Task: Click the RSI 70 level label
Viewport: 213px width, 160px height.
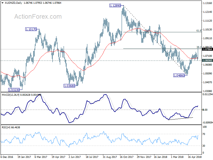Action: tap(204, 134)
